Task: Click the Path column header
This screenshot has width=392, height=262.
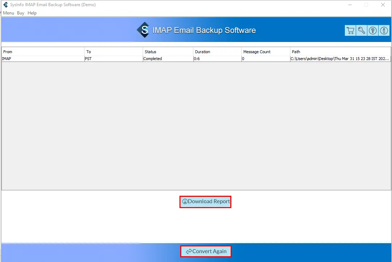Action: point(340,52)
